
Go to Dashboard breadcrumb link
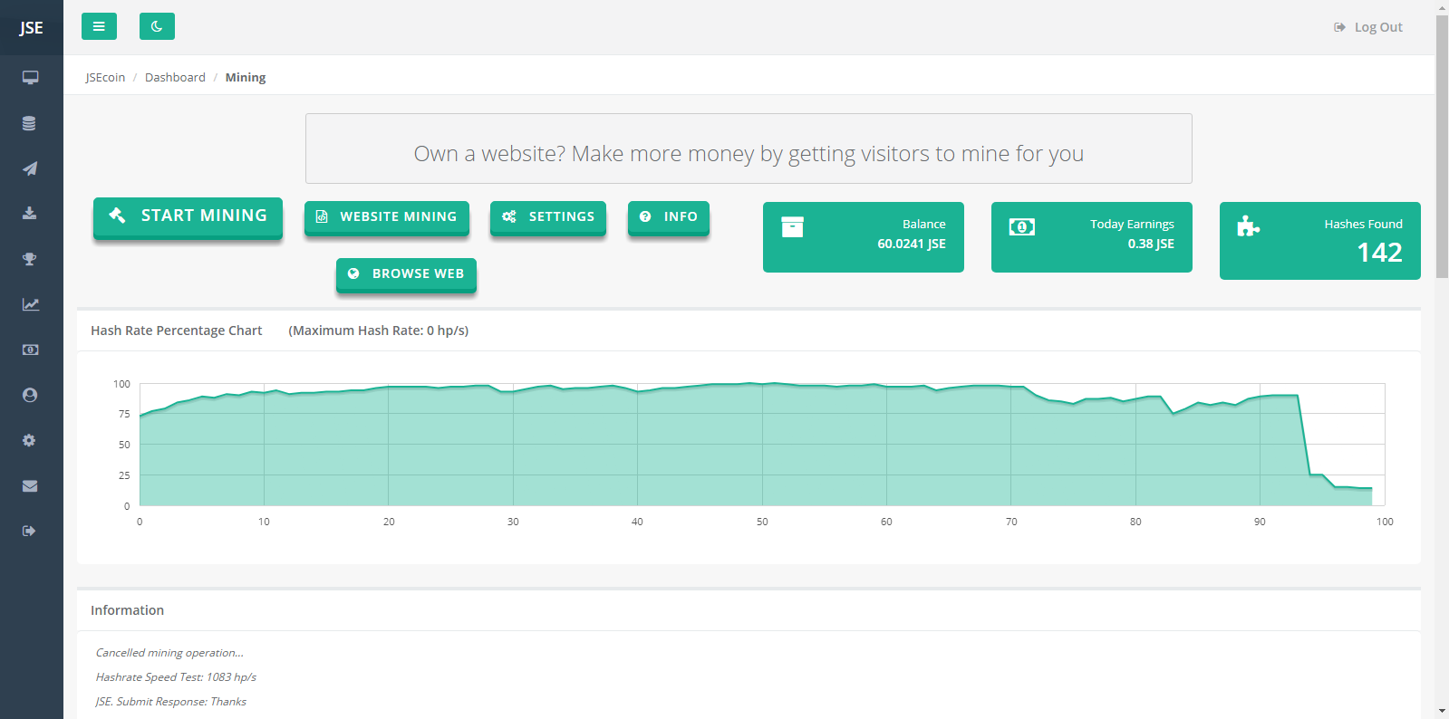pos(175,77)
